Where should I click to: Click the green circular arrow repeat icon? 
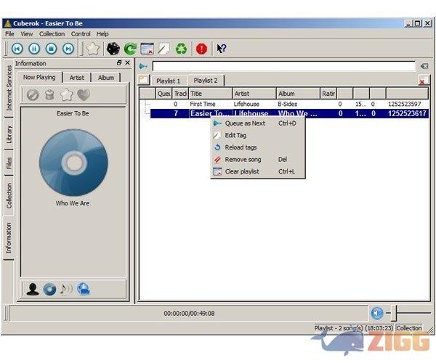click(130, 49)
